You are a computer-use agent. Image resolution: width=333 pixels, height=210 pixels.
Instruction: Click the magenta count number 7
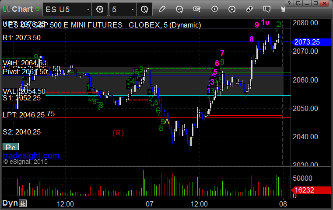point(222,53)
